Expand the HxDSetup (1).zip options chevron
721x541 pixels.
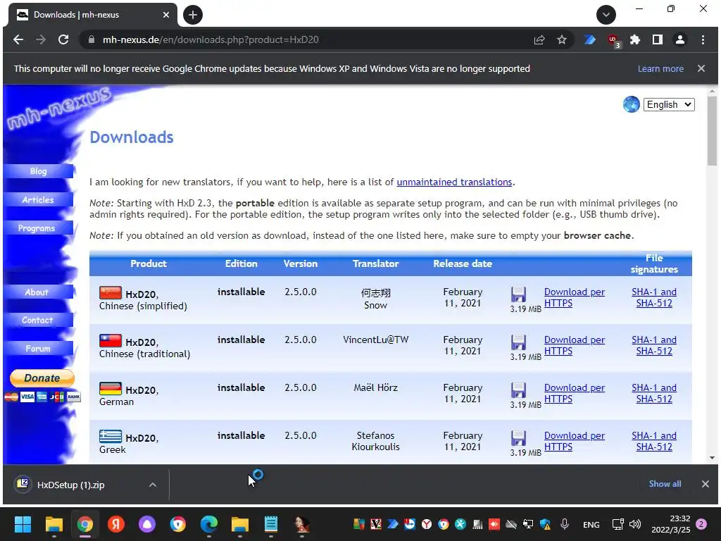(153, 485)
